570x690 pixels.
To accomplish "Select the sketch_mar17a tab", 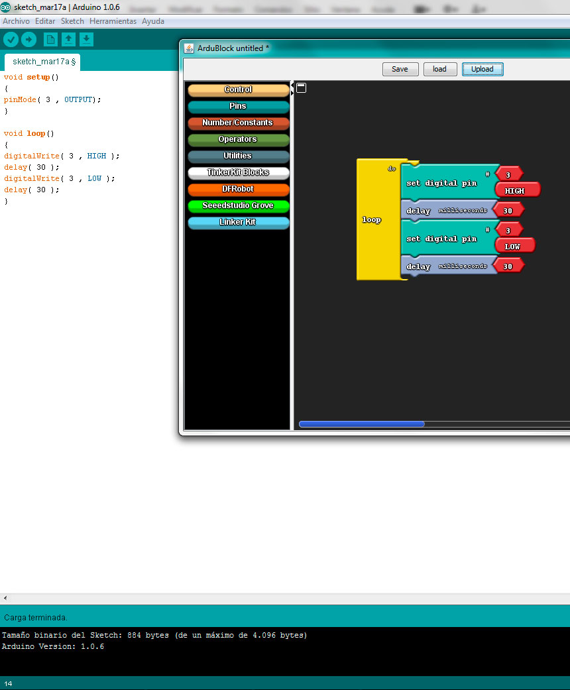I will pos(42,62).
